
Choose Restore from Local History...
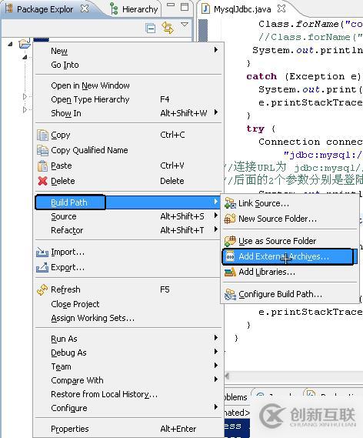128,394
